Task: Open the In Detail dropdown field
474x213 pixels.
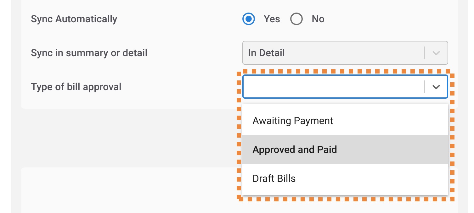Action: pyautogui.click(x=345, y=53)
